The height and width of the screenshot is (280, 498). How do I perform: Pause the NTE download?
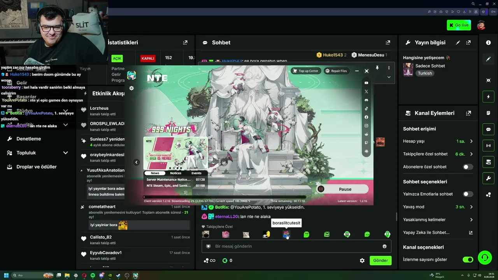point(342,189)
